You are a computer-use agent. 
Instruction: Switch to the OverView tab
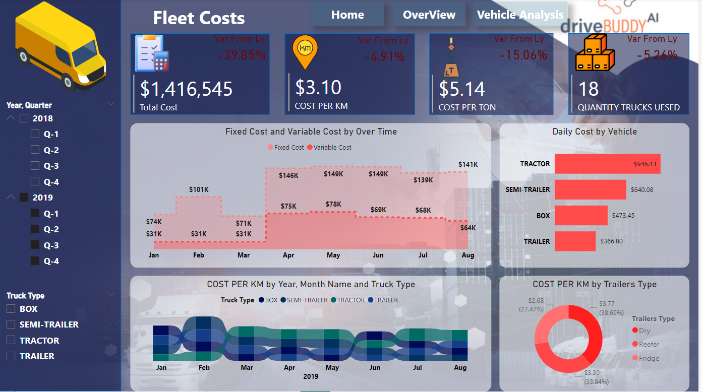429,15
